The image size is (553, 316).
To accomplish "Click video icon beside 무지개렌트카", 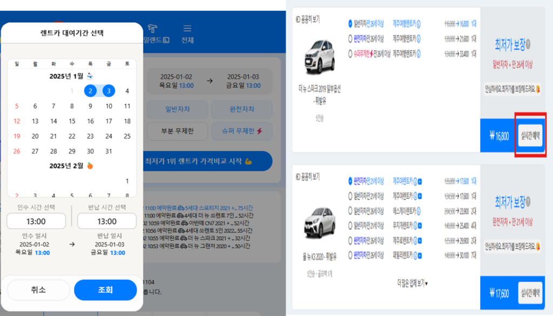I will 420,226.
